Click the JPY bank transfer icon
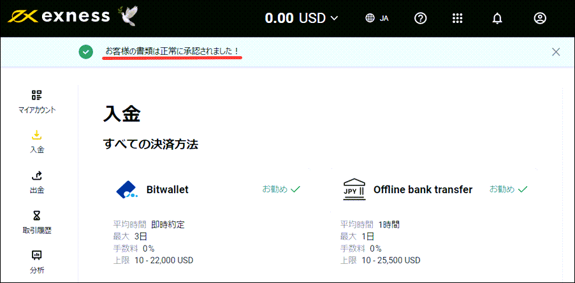This screenshot has height=283, width=575. (x=354, y=190)
